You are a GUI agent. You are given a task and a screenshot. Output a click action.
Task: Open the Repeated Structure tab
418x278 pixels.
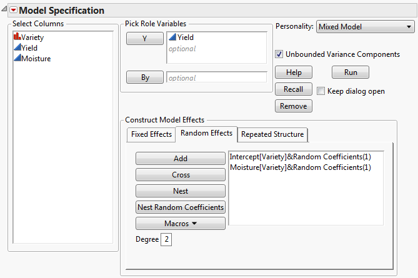pyautogui.click(x=272, y=134)
